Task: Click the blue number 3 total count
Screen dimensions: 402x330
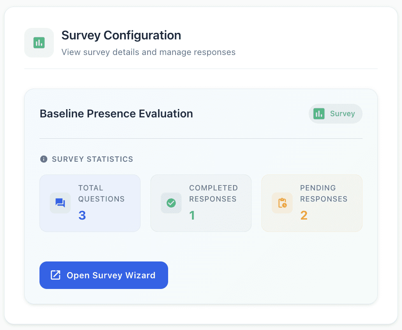Action: click(x=82, y=215)
